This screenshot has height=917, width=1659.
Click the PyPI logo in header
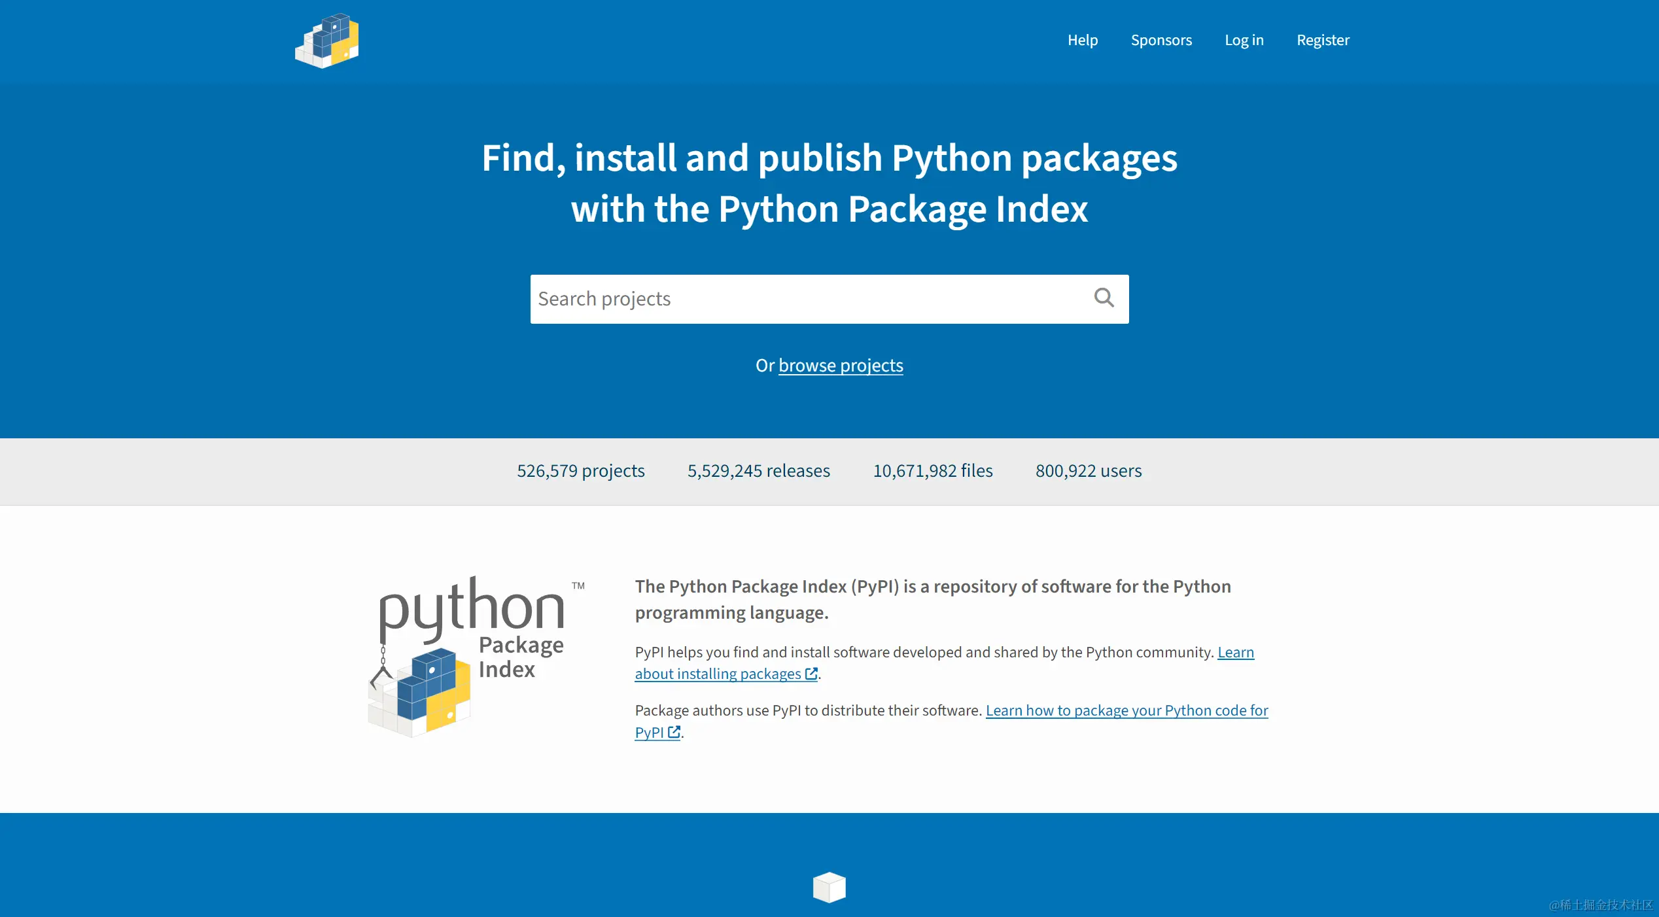(x=327, y=41)
